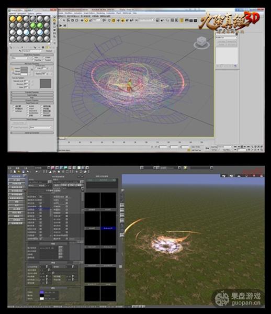Screen dimensions: 271x314
Task: Click the pink icon in game editor top toolbar
Action: pyautogui.click(x=53, y=167)
